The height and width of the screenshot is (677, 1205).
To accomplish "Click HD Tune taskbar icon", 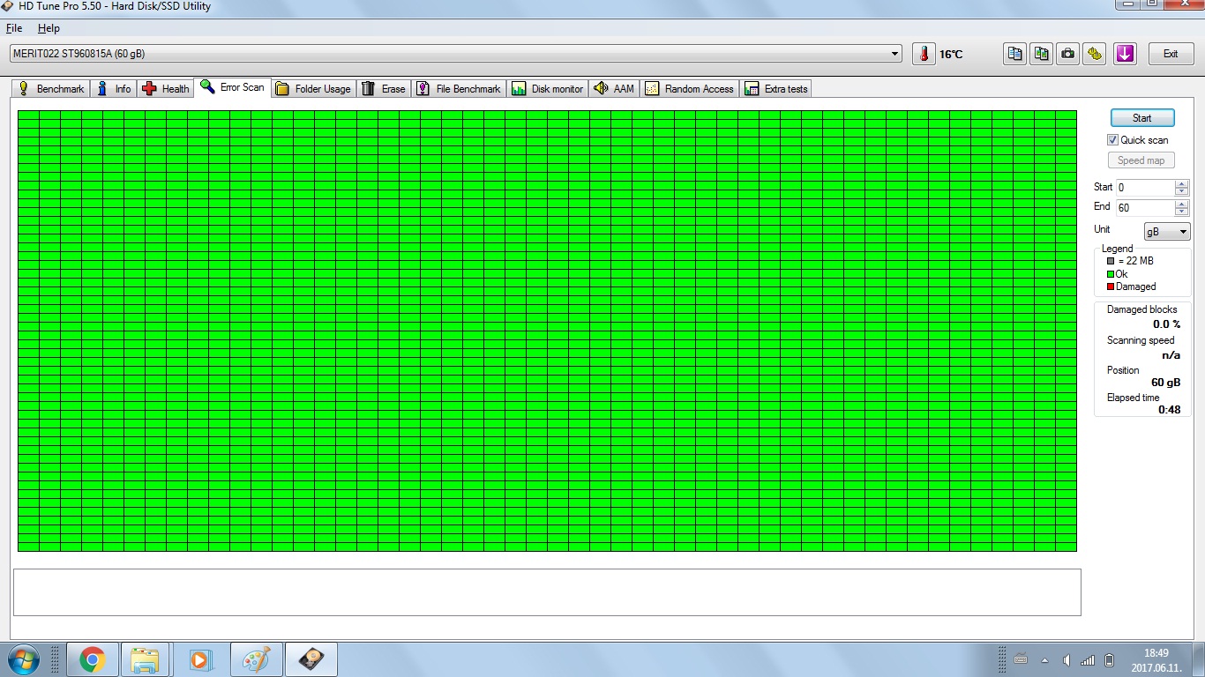I will click(x=311, y=659).
